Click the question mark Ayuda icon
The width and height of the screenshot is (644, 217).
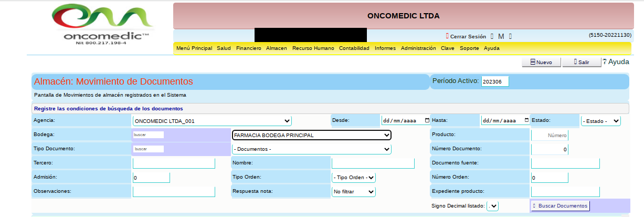605,61
